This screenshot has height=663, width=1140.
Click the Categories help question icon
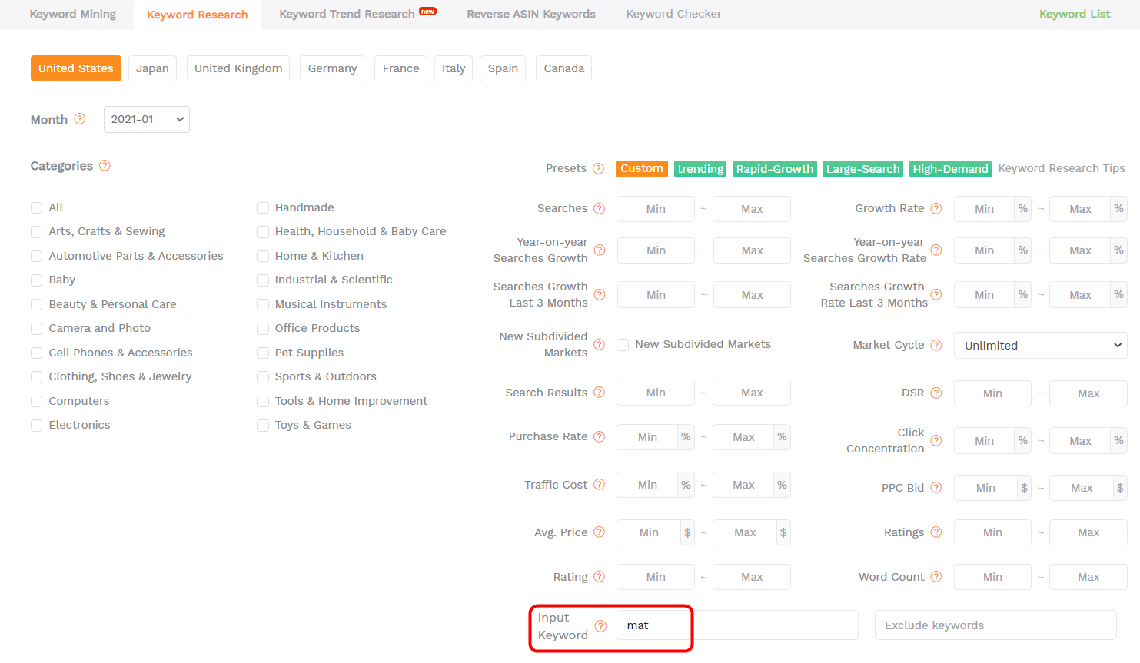pyautogui.click(x=105, y=166)
